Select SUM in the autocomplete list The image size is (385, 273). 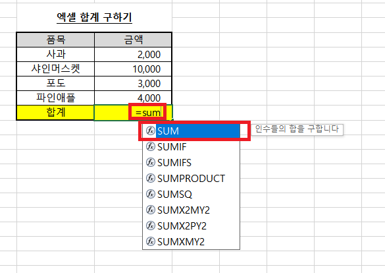[192, 131]
